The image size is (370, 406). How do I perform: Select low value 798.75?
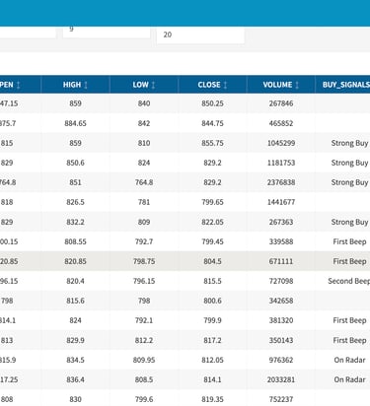tap(144, 261)
